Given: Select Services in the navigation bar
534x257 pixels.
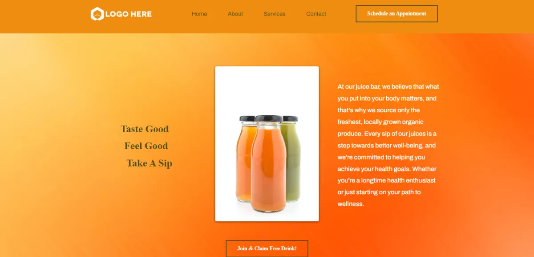Looking at the screenshot, I should pos(275,14).
